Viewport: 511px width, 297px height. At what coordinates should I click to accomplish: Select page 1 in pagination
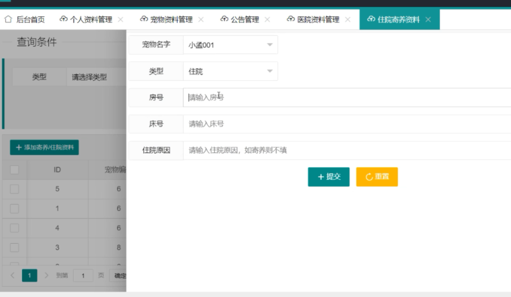tap(29, 276)
